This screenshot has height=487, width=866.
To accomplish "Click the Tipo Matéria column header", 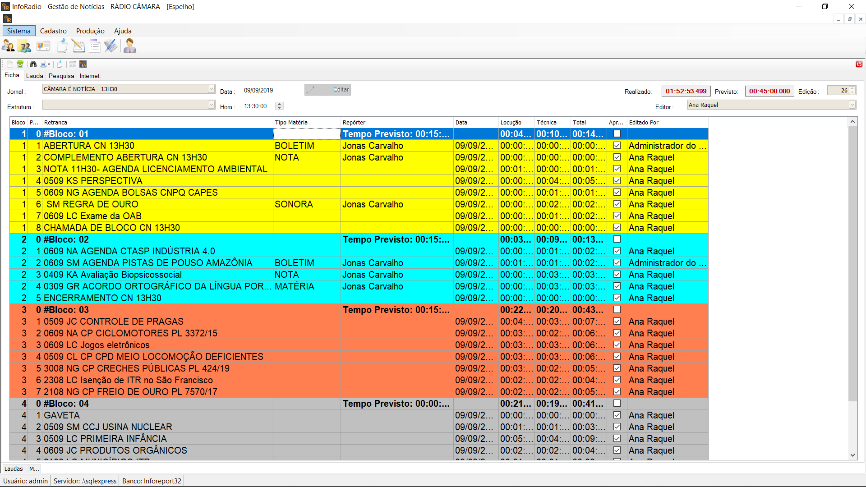I will [x=307, y=122].
